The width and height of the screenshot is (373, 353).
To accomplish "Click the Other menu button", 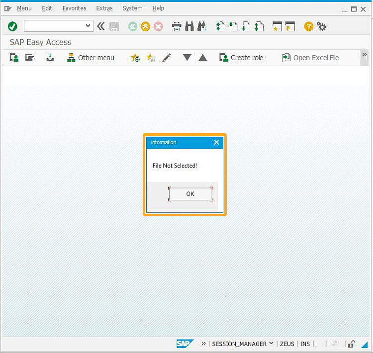I will coord(91,58).
